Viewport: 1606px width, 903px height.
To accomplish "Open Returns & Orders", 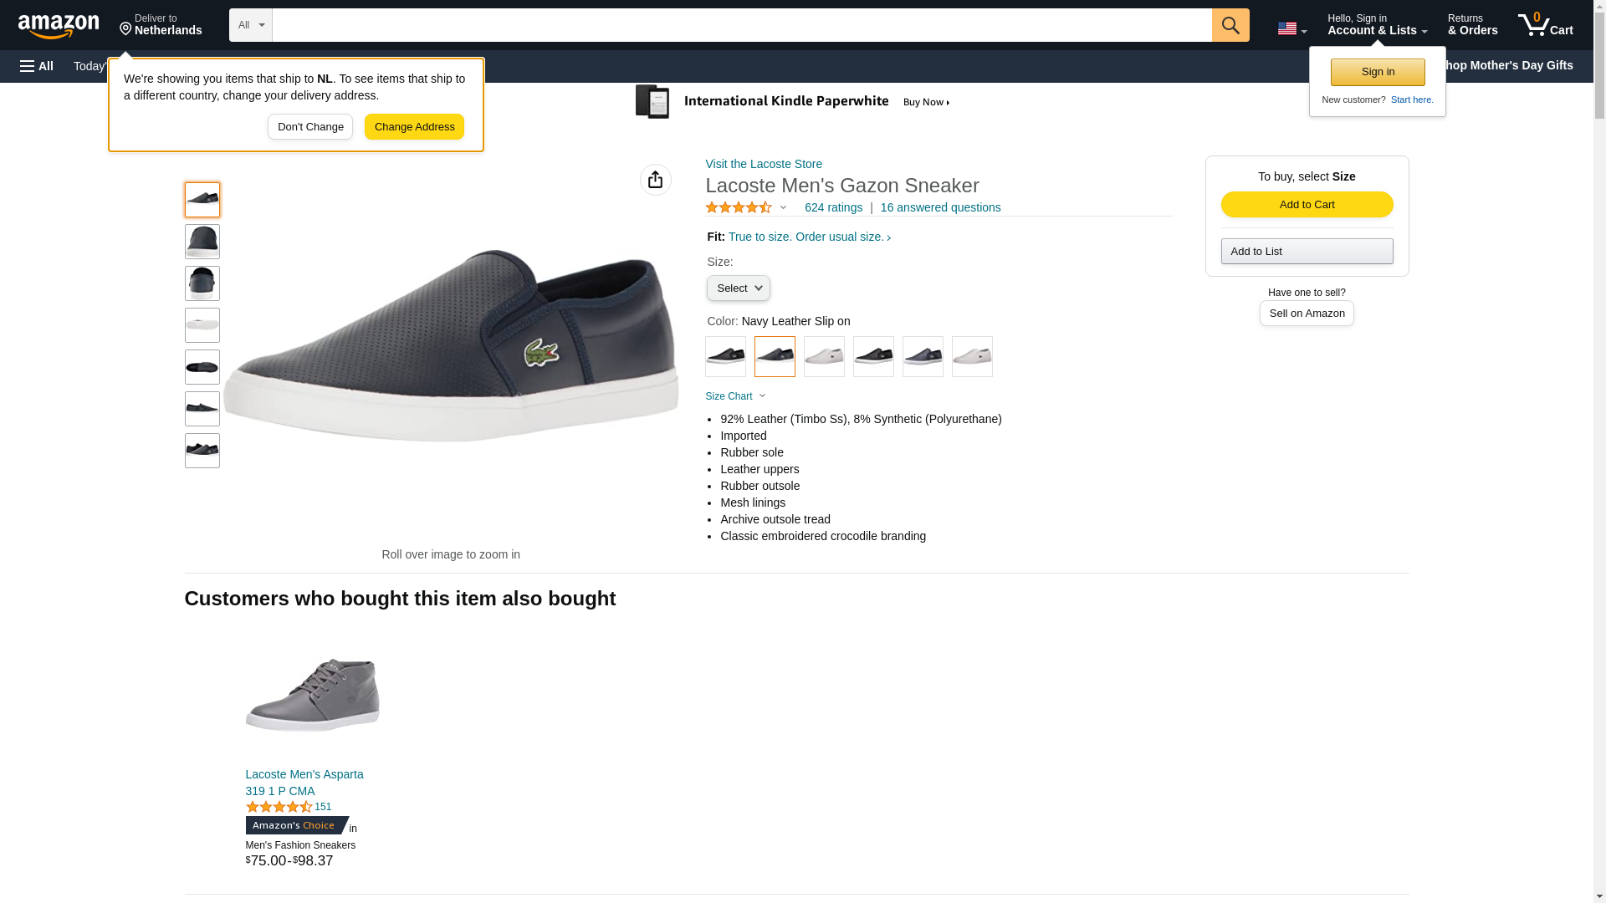I will (x=1472, y=25).
